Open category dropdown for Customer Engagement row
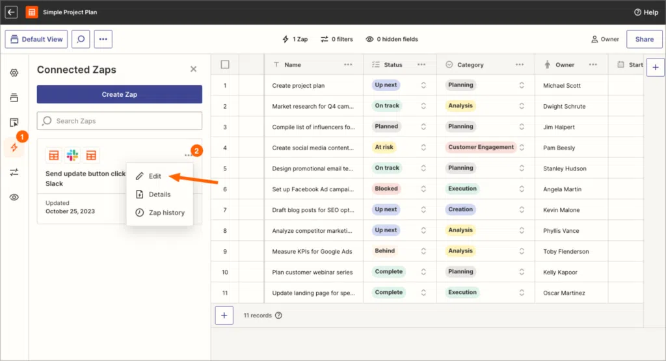The height and width of the screenshot is (361, 666). point(522,148)
